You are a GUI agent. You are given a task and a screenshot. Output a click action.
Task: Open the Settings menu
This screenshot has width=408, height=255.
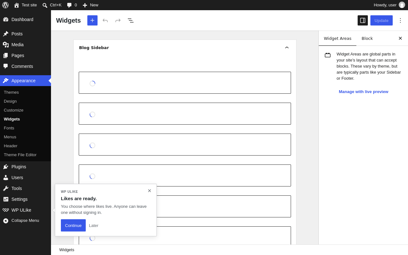pos(25,199)
